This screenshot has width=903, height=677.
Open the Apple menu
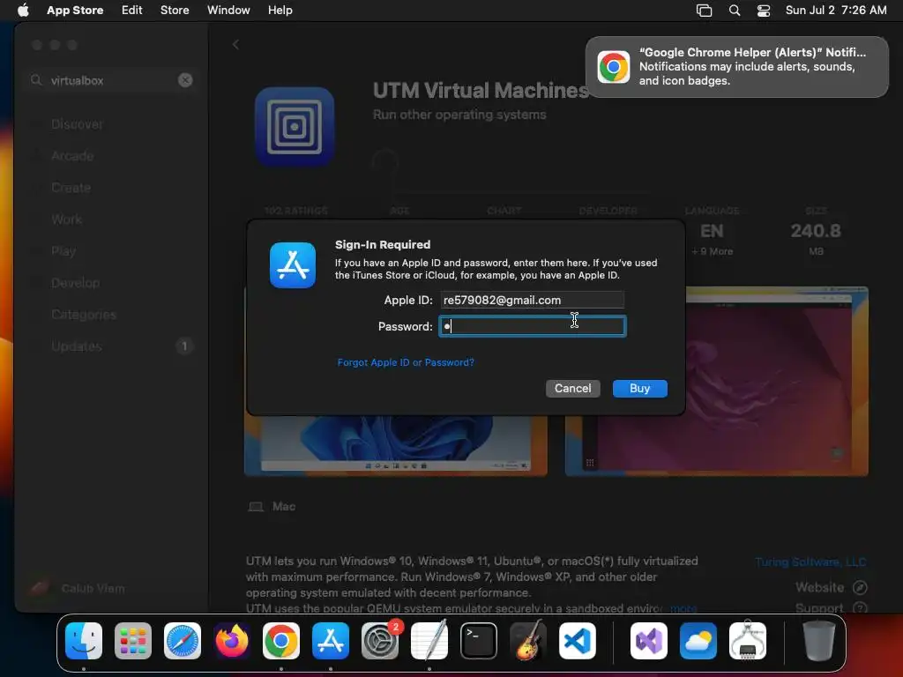click(x=23, y=10)
